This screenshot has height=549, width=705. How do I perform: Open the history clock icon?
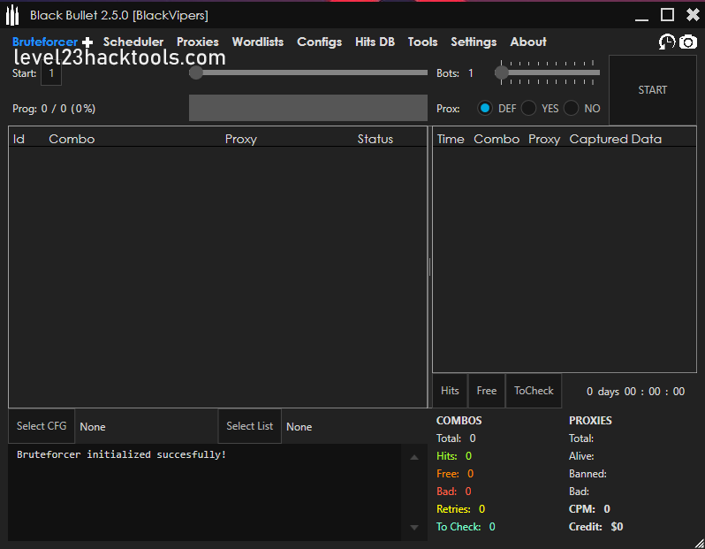click(667, 42)
